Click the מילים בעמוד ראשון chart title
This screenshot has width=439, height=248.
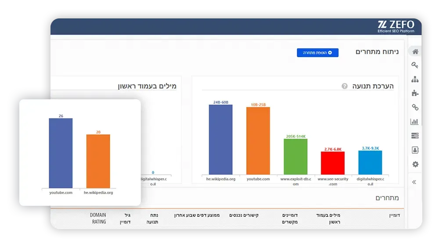147,86
